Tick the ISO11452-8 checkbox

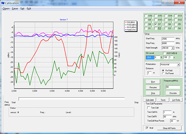164,53
